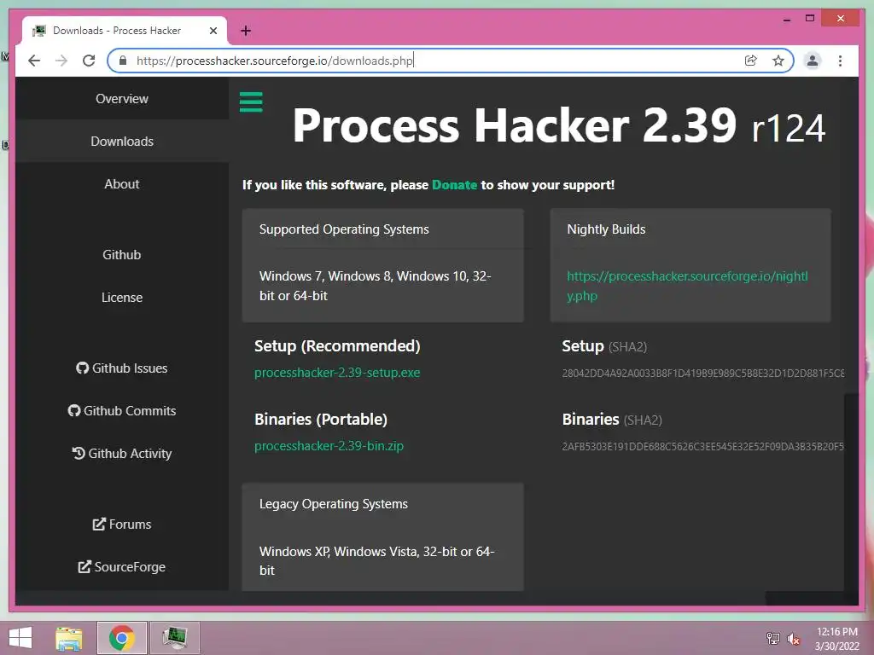Click Binaries (Portable) heading

(321, 420)
